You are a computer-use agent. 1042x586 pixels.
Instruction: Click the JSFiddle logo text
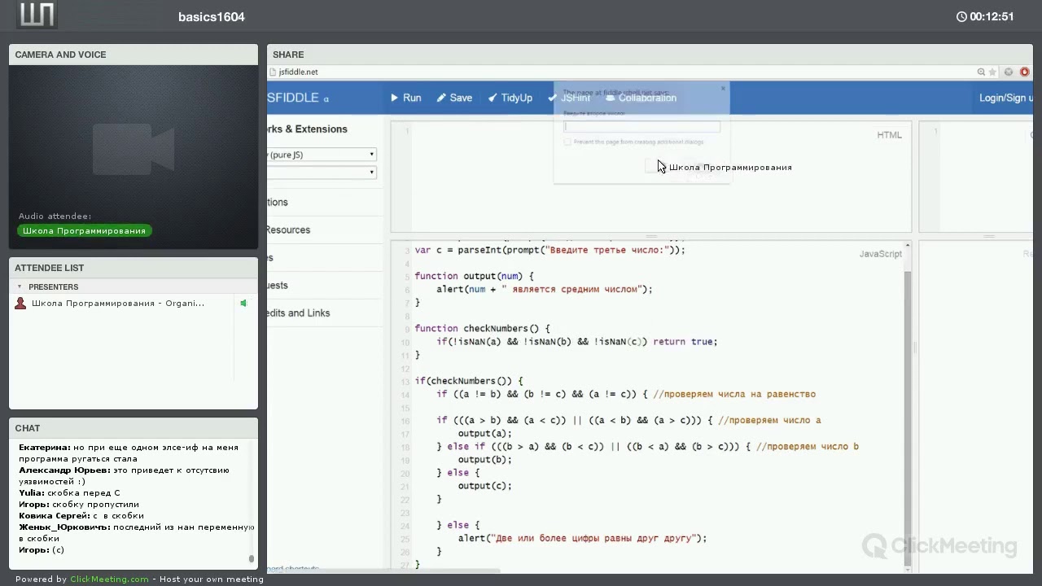pyautogui.click(x=298, y=98)
